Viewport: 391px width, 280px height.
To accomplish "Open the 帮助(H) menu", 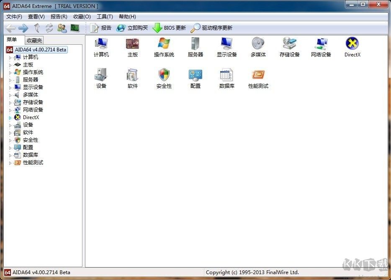I will click(x=127, y=17).
